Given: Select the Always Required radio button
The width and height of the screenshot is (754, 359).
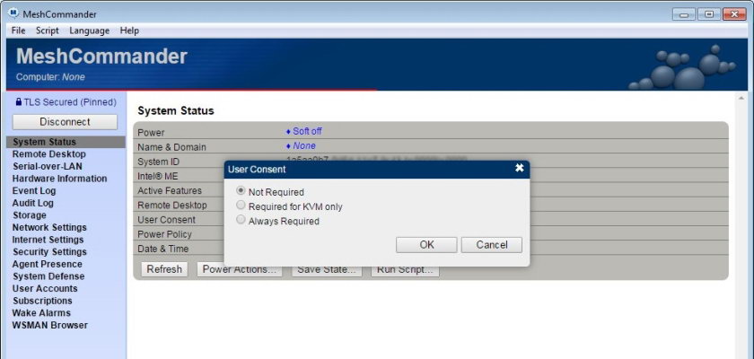Looking at the screenshot, I should pos(241,220).
